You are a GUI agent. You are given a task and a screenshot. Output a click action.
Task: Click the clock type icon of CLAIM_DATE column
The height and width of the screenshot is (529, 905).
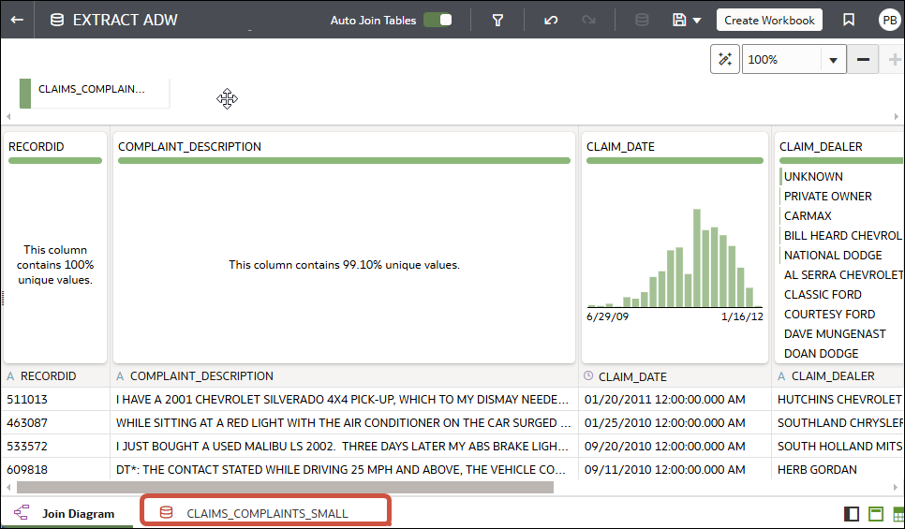(x=588, y=375)
